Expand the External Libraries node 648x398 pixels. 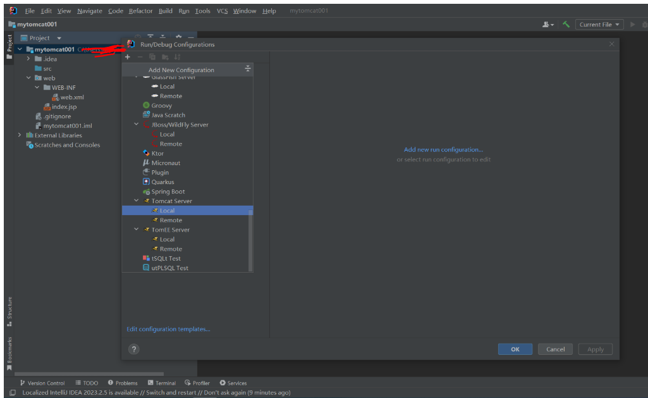(x=20, y=135)
